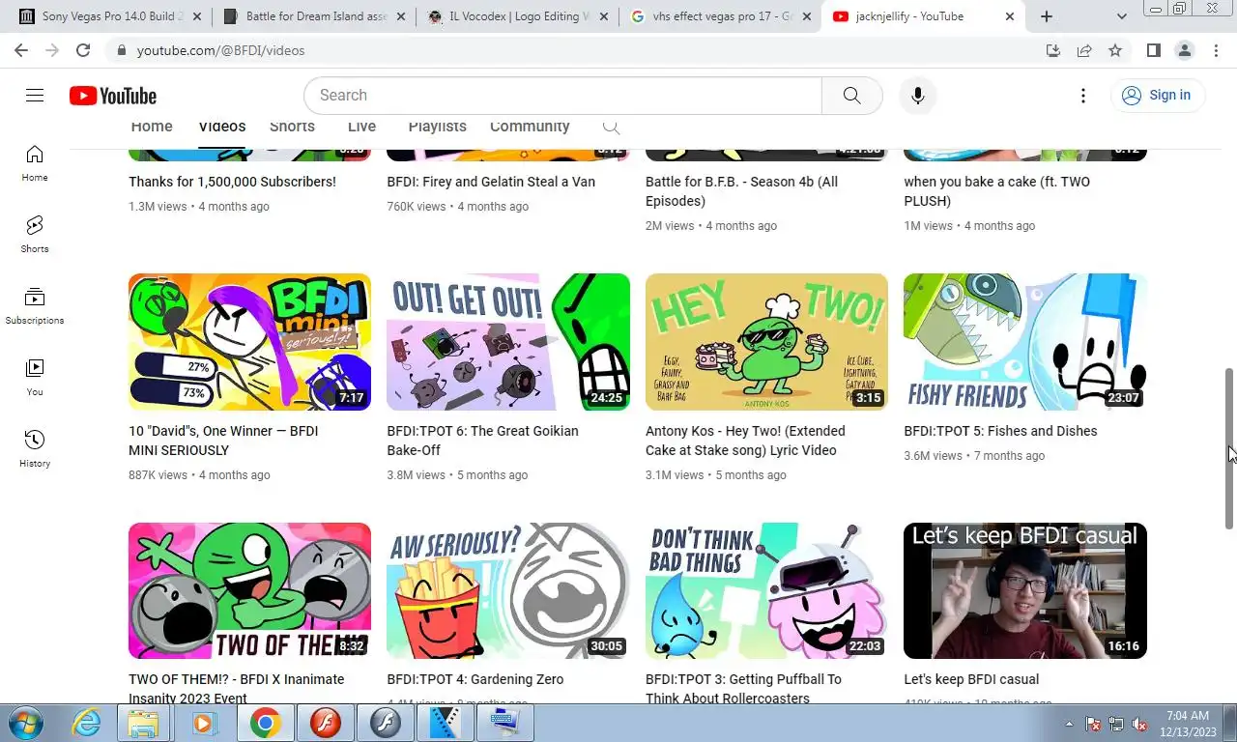Open the You section in sidebar

click(35, 378)
